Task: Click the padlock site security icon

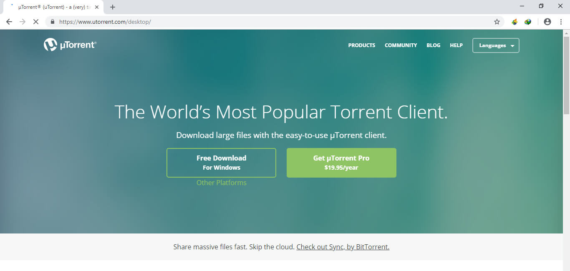Action: point(53,22)
